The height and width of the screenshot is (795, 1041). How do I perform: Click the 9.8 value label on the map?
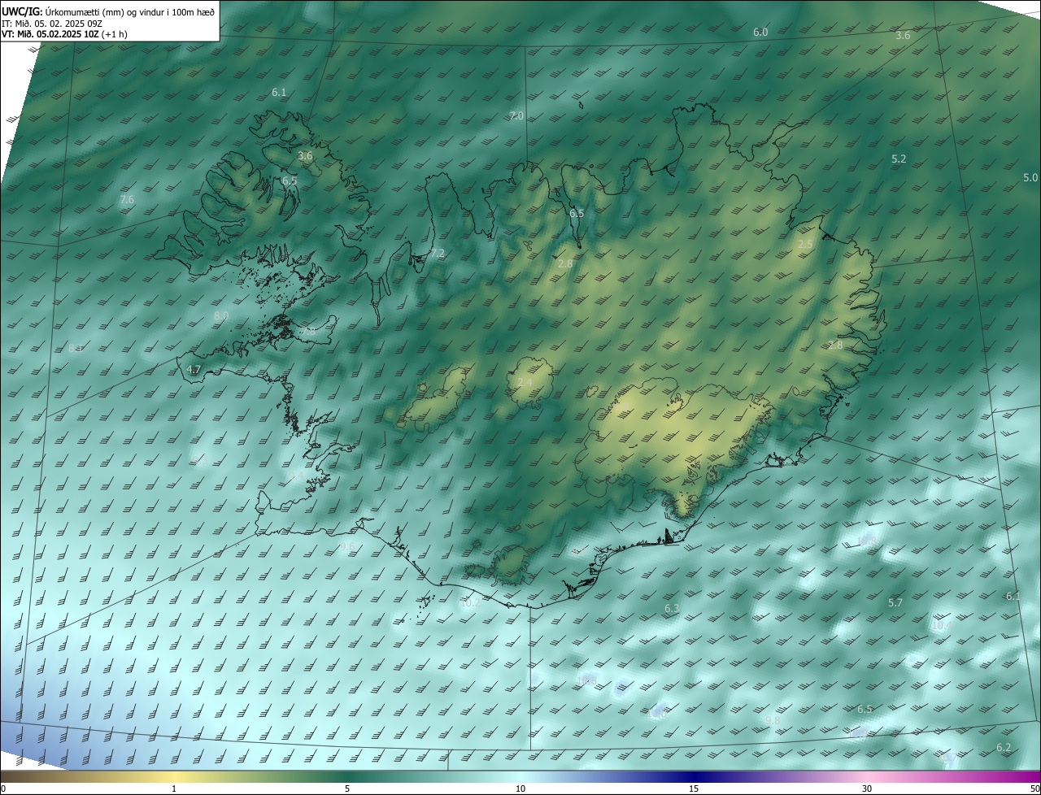[773, 720]
